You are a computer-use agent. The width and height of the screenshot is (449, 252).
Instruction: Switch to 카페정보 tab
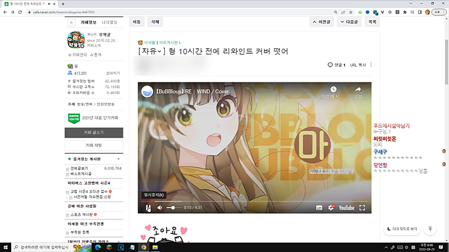click(89, 22)
